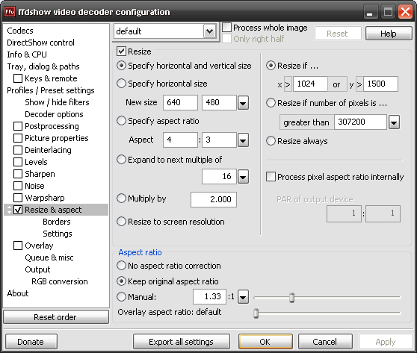This screenshot has width=417, height=353.
Task: Click the Overlay aspect ratio slider handle
Action: (x=256, y=313)
